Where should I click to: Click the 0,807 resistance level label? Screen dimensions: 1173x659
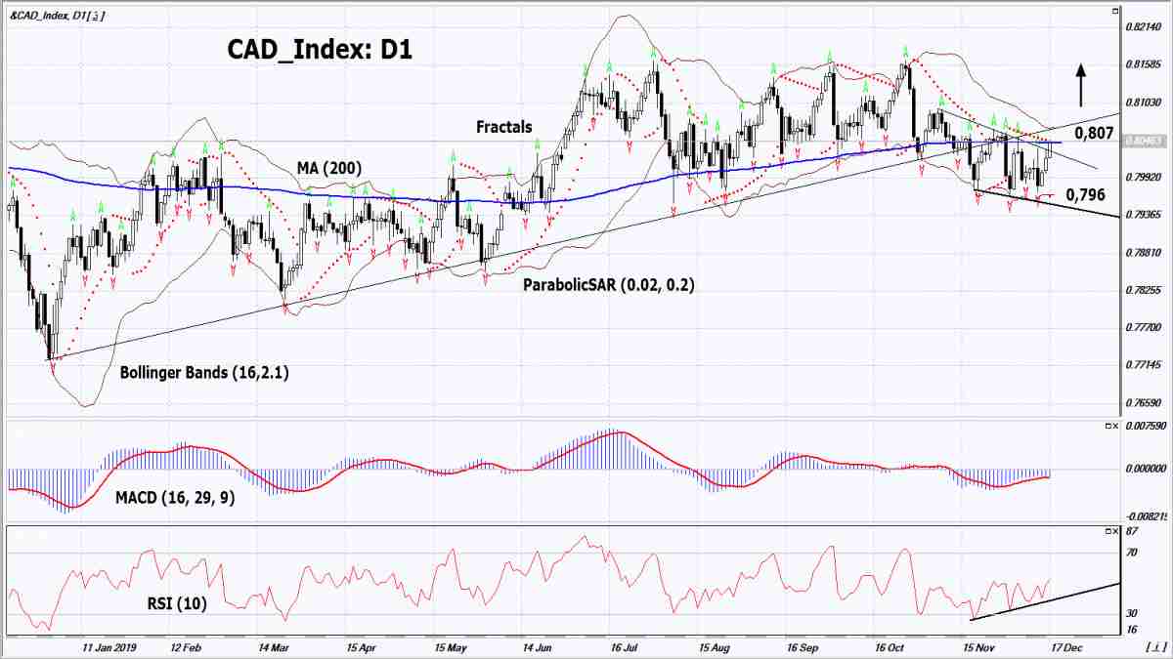[1094, 132]
